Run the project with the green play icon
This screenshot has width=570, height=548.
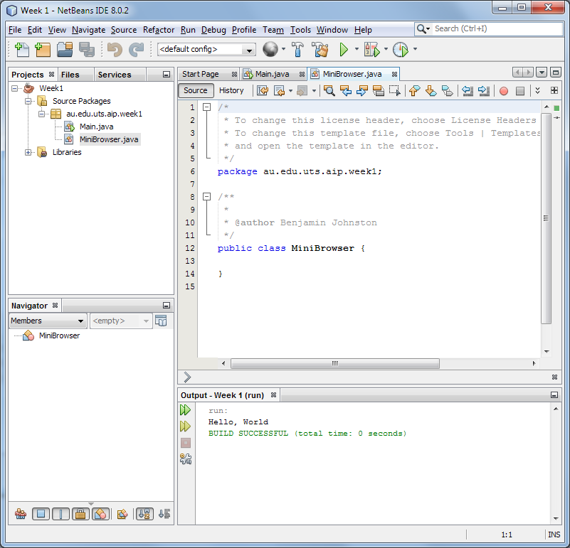click(344, 49)
